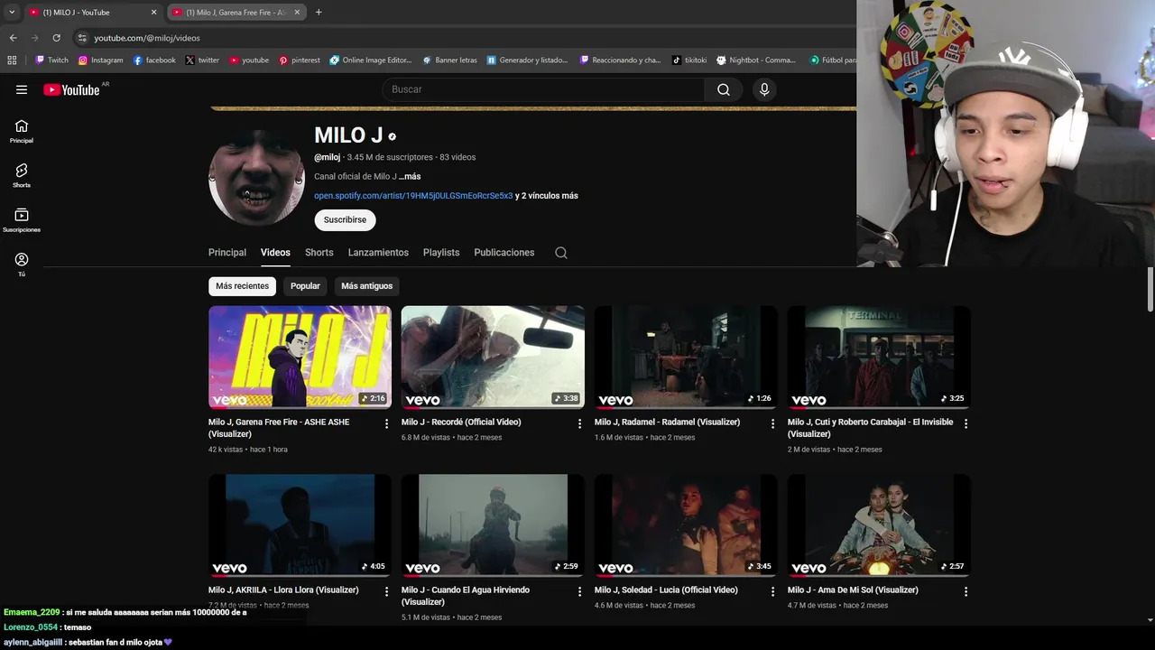Image resolution: width=1155 pixels, height=650 pixels.
Task: Open the y 2 vínculos más link
Action: click(x=547, y=196)
